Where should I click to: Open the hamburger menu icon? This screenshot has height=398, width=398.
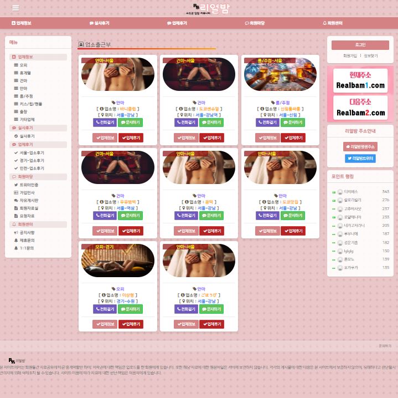tap(15, 8)
